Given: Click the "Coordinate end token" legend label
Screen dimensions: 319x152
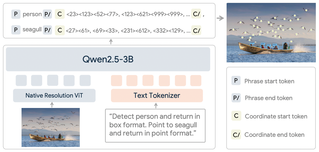Looking at the screenshot, I should coord(274,135).
